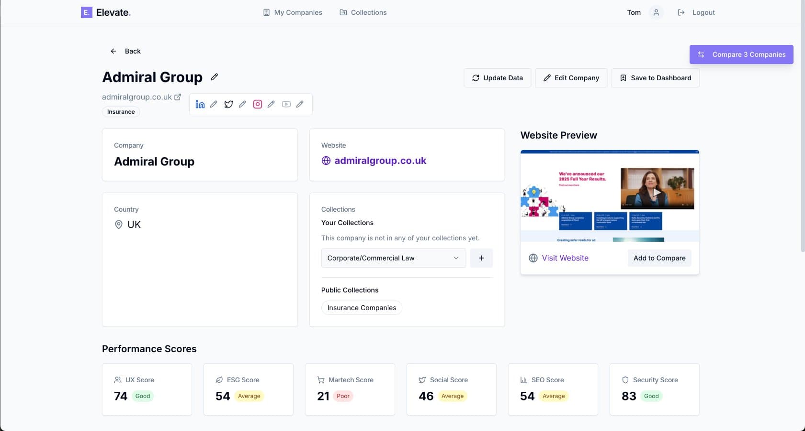
Task: Open external link icon beside admiralgroup.co.uk
Action: (178, 97)
